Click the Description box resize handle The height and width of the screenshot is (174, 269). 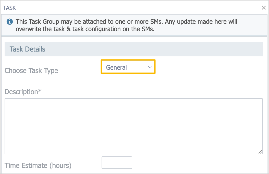click(x=260, y=152)
